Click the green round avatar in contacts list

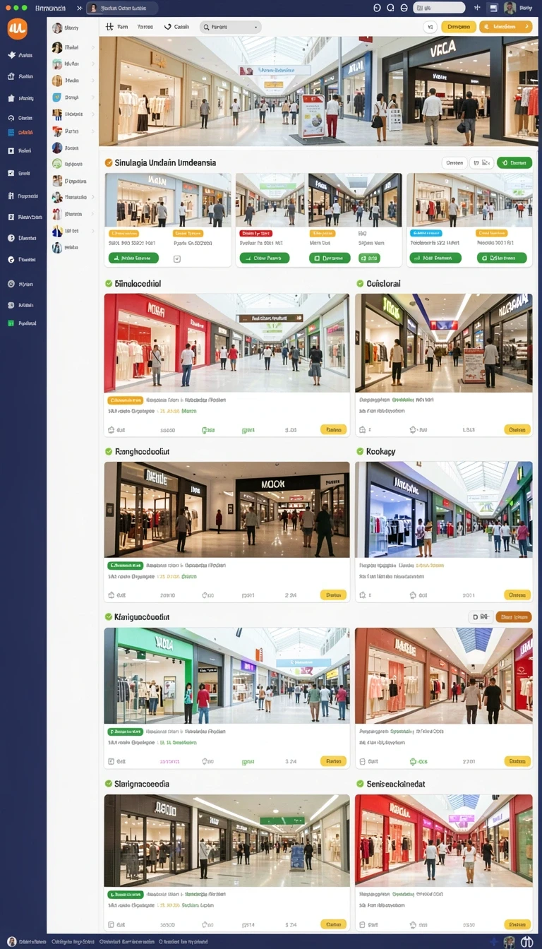tap(57, 164)
